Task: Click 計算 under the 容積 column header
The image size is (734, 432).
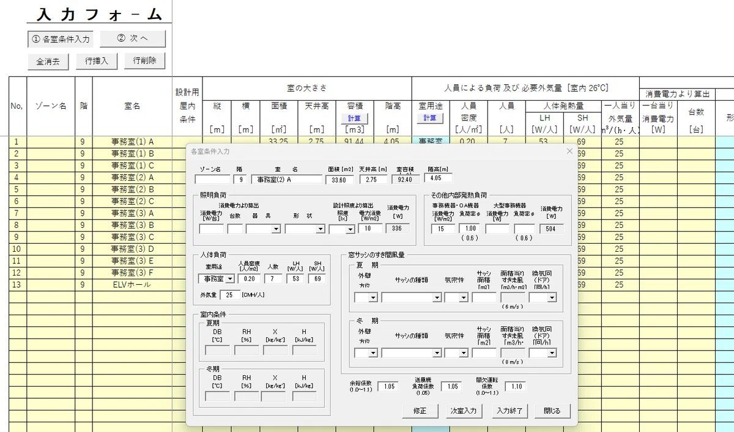Action: [355, 118]
